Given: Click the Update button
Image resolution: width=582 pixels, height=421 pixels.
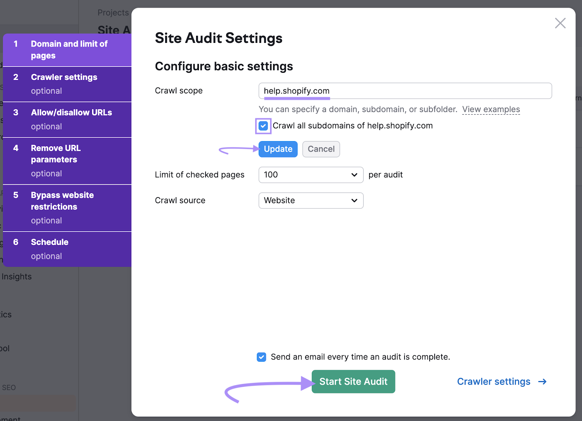Looking at the screenshot, I should click(x=278, y=149).
